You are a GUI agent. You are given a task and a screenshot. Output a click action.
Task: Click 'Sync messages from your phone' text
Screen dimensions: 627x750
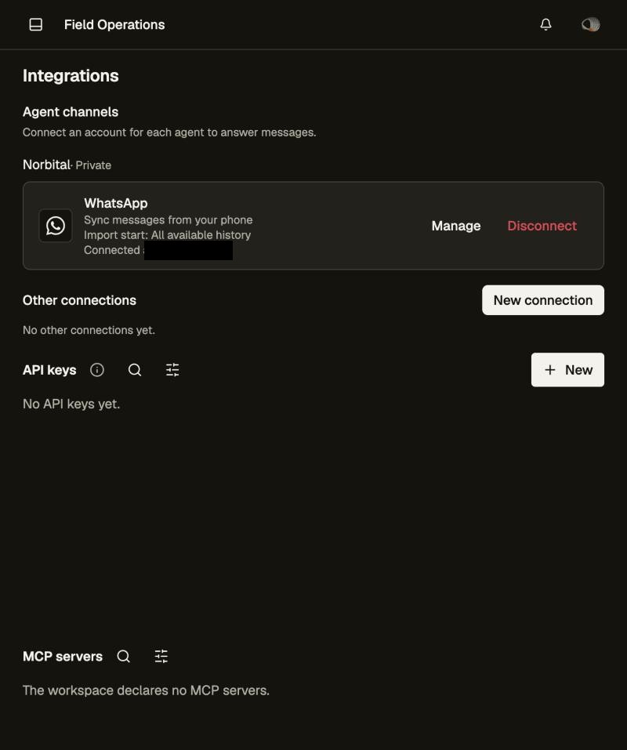click(x=169, y=220)
